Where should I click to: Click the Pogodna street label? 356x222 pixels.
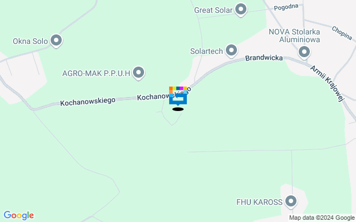pyautogui.click(x=286, y=7)
